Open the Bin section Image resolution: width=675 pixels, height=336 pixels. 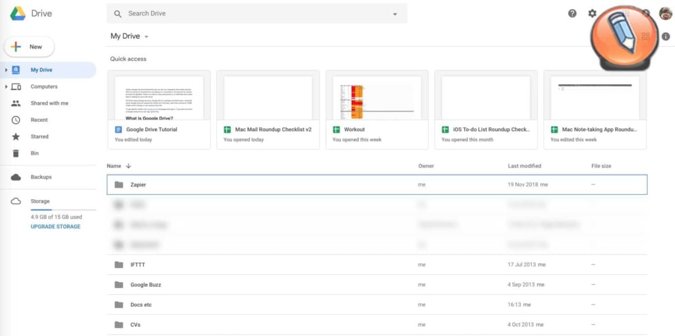34,153
